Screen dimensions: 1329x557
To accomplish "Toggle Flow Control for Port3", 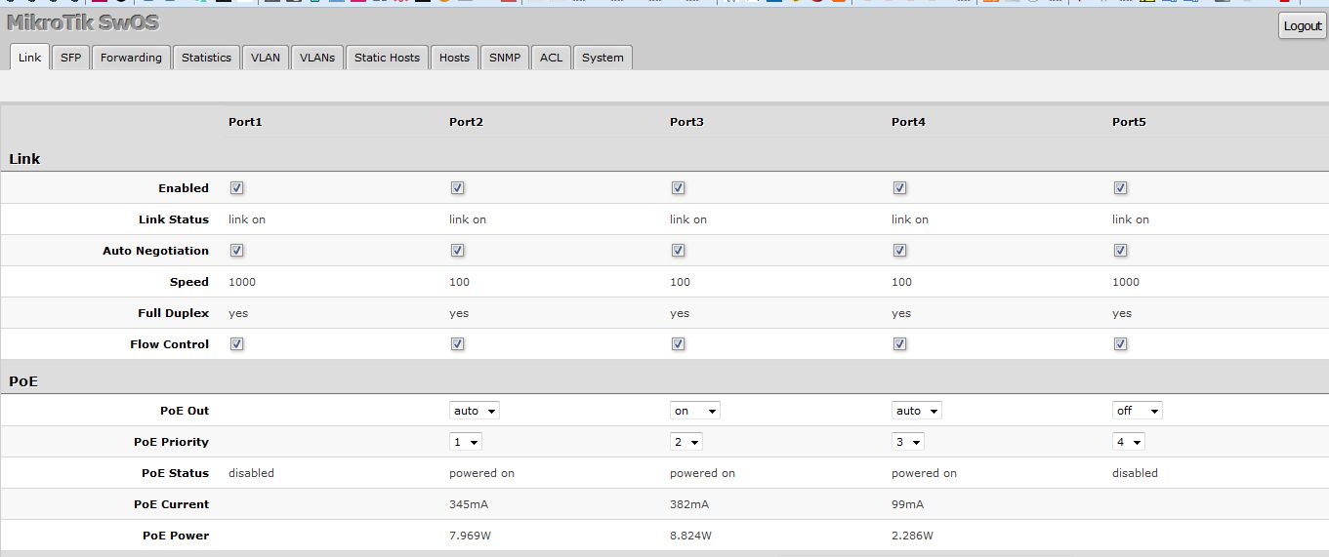I will (678, 343).
